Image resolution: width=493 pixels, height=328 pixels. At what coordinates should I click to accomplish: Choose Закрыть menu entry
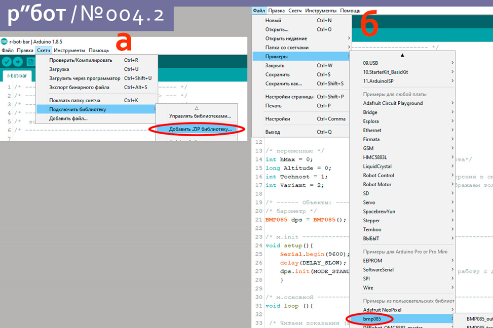coord(302,66)
